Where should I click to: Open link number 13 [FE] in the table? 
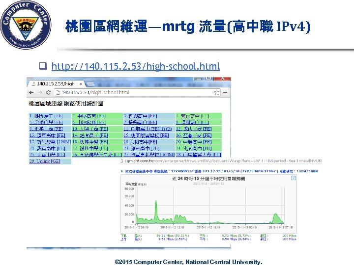click(47, 135)
